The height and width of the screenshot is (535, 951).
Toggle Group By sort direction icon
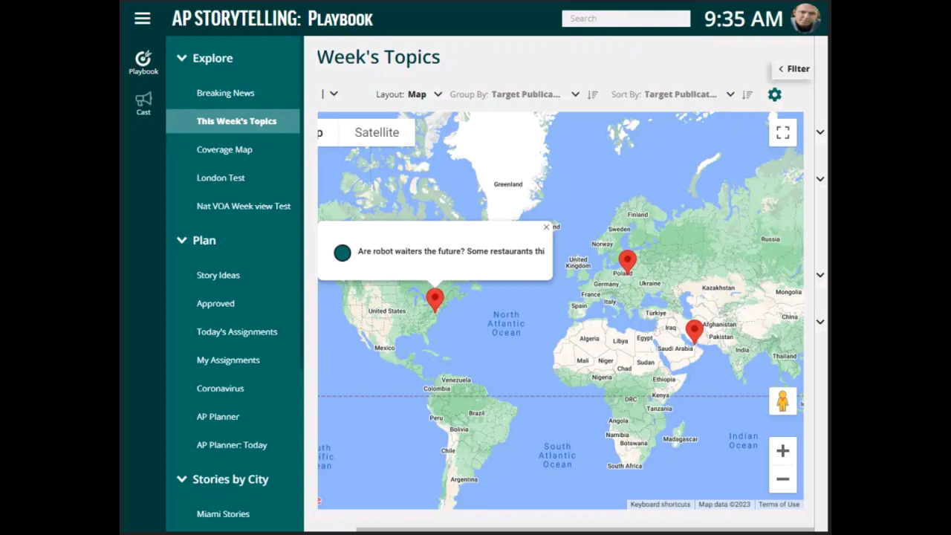(x=592, y=94)
